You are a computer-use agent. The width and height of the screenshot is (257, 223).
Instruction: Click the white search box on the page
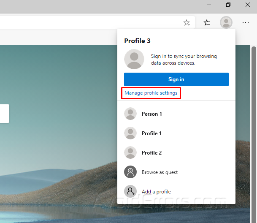[4, 114]
